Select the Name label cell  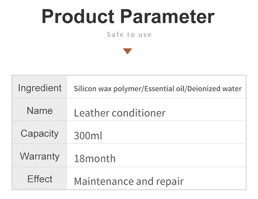[x=40, y=110]
